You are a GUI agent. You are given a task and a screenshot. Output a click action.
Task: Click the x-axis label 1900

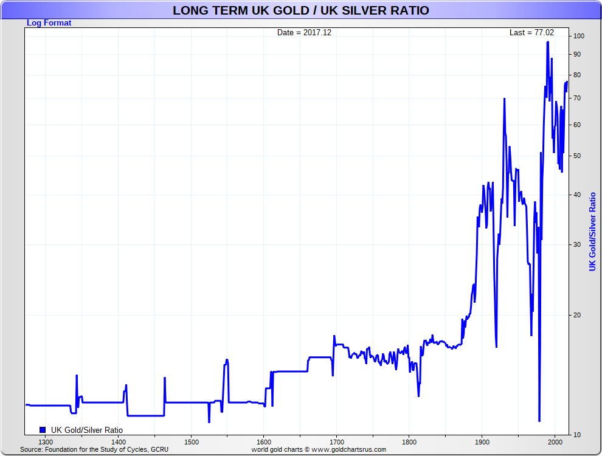(482, 442)
